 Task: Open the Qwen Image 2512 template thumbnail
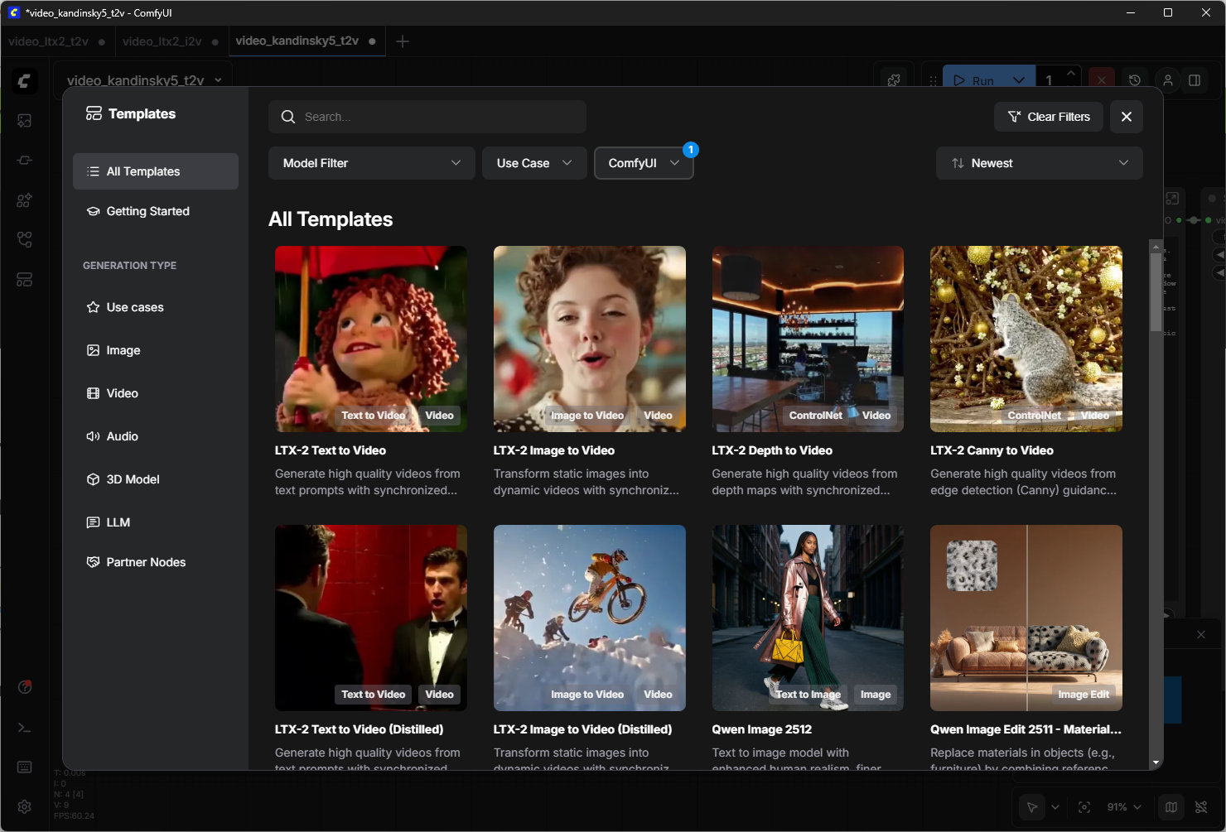click(808, 618)
